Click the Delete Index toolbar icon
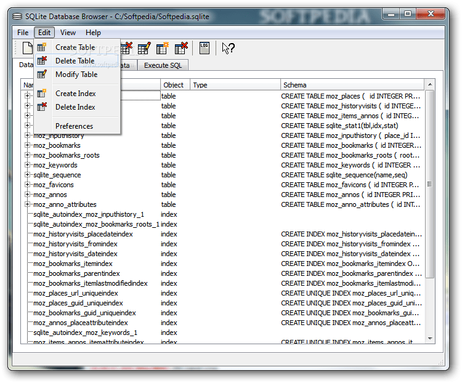 pos(181,48)
